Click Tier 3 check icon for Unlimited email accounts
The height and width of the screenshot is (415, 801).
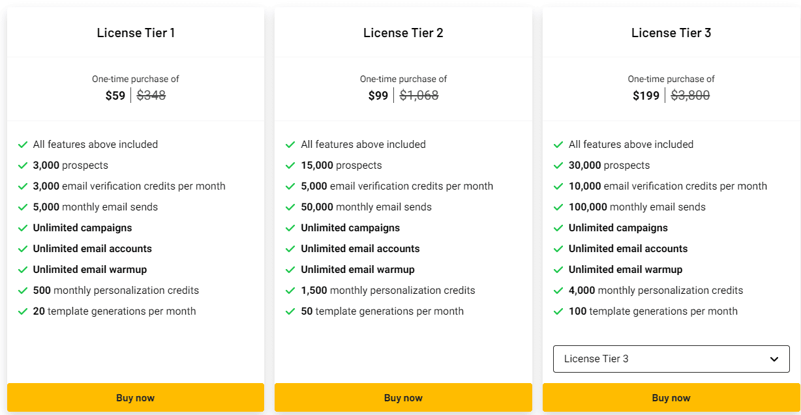coord(558,249)
